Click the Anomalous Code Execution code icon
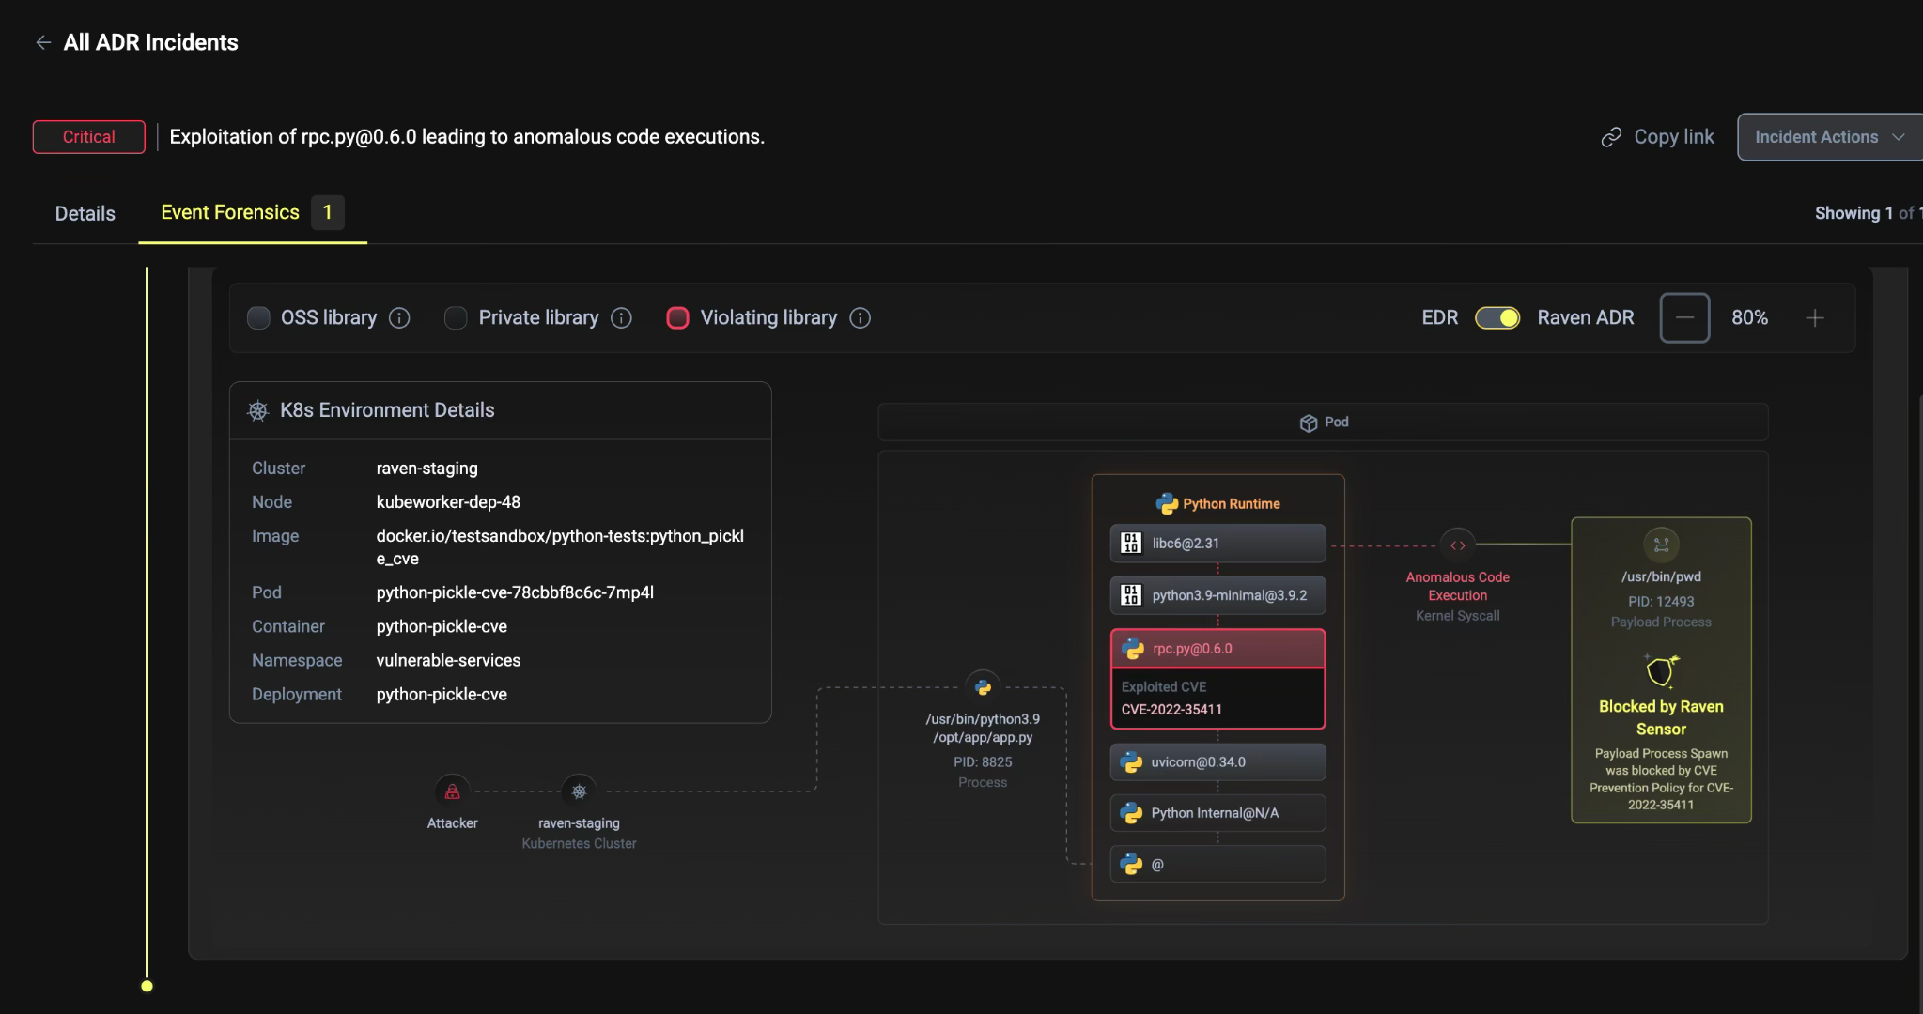1923x1014 pixels. [1457, 545]
